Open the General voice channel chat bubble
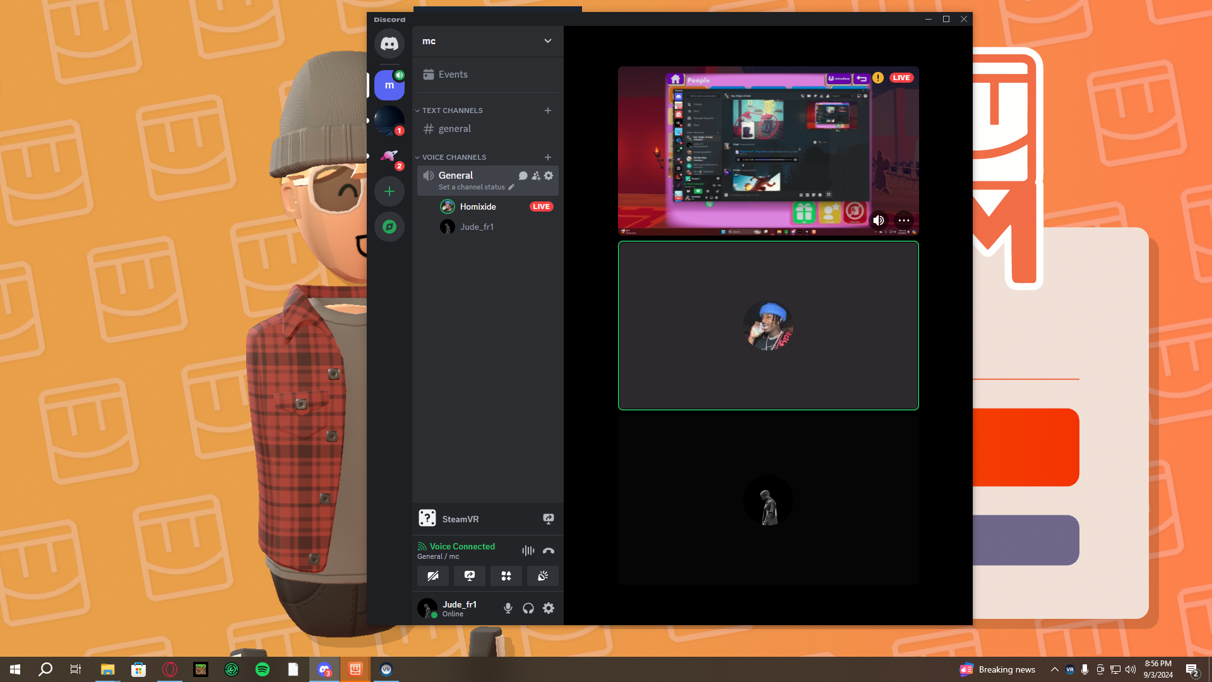Screen dimensions: 1212x682 click(x=523, y=176)
